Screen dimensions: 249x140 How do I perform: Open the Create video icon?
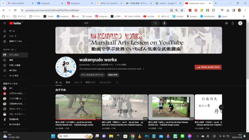point(227,23)
